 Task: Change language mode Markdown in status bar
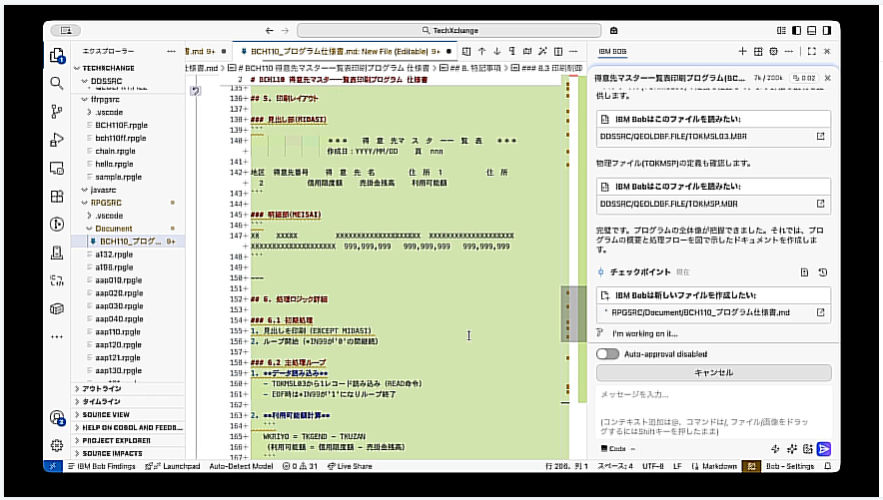point(714,466)
